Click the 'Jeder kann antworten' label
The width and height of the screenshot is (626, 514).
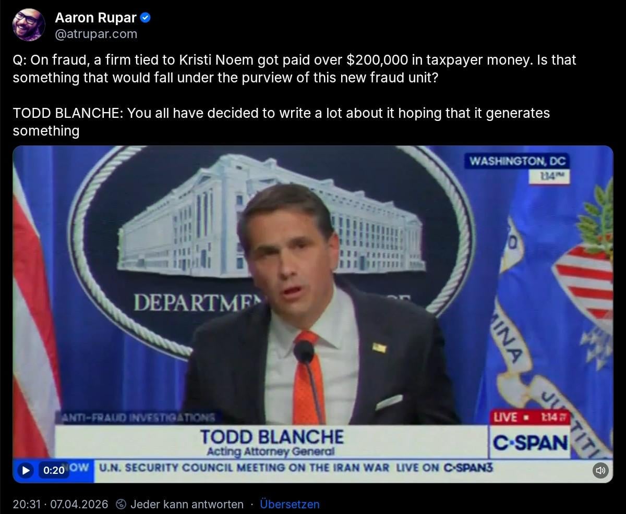point(187,504)
